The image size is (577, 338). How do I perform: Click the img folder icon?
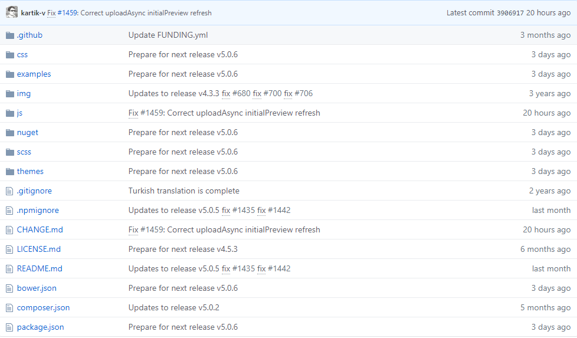(10, 94)
